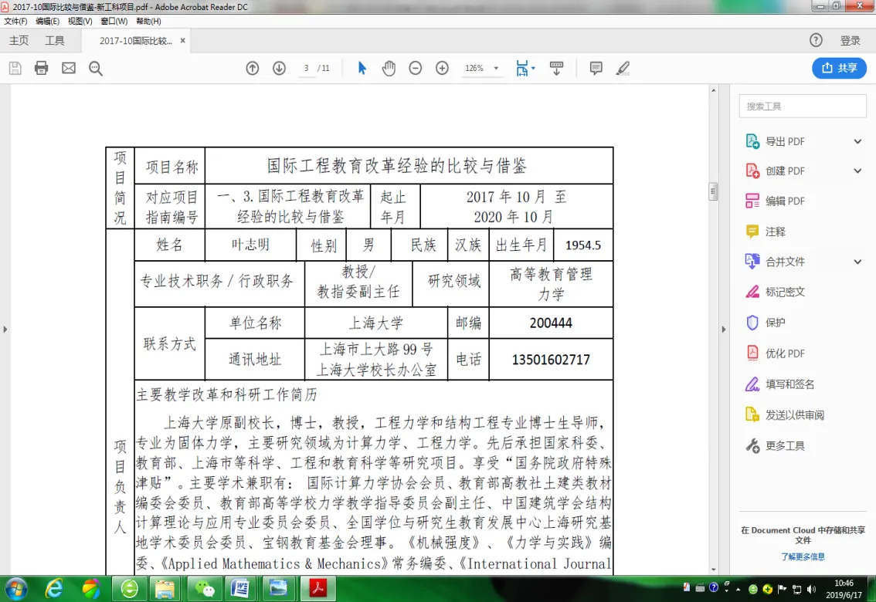This screenshot has height=602, width=876.
Task: Click the scrolling mode keyboard icon
Action: 556,68
